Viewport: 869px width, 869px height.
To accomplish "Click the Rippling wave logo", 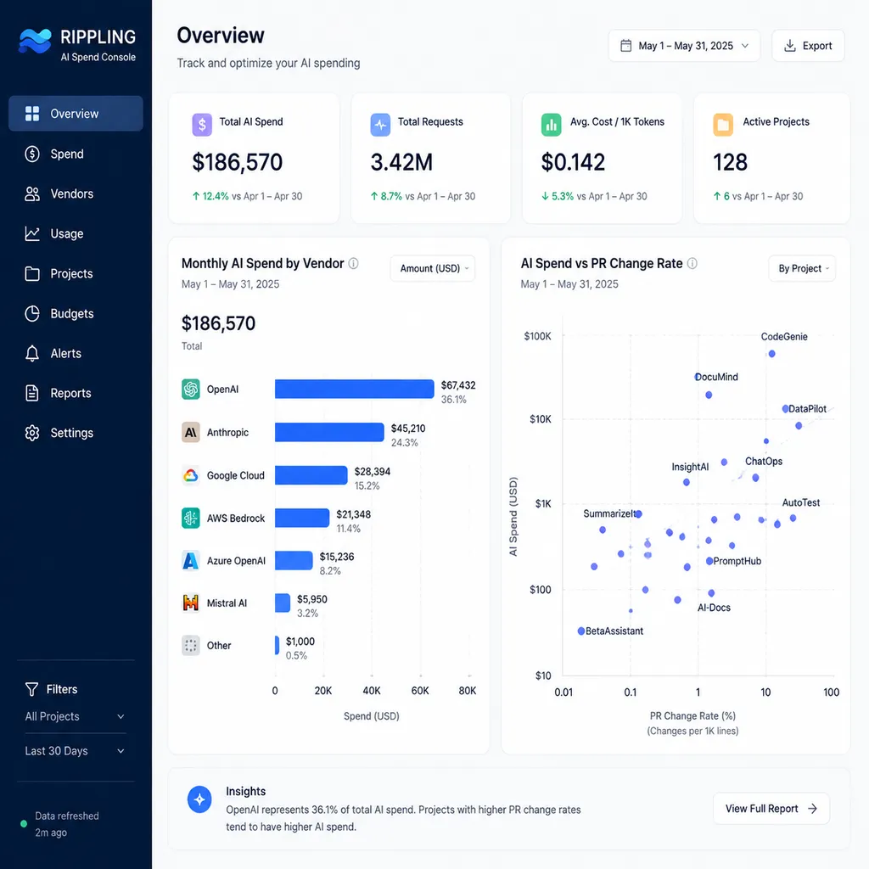I will click(35, 41).
